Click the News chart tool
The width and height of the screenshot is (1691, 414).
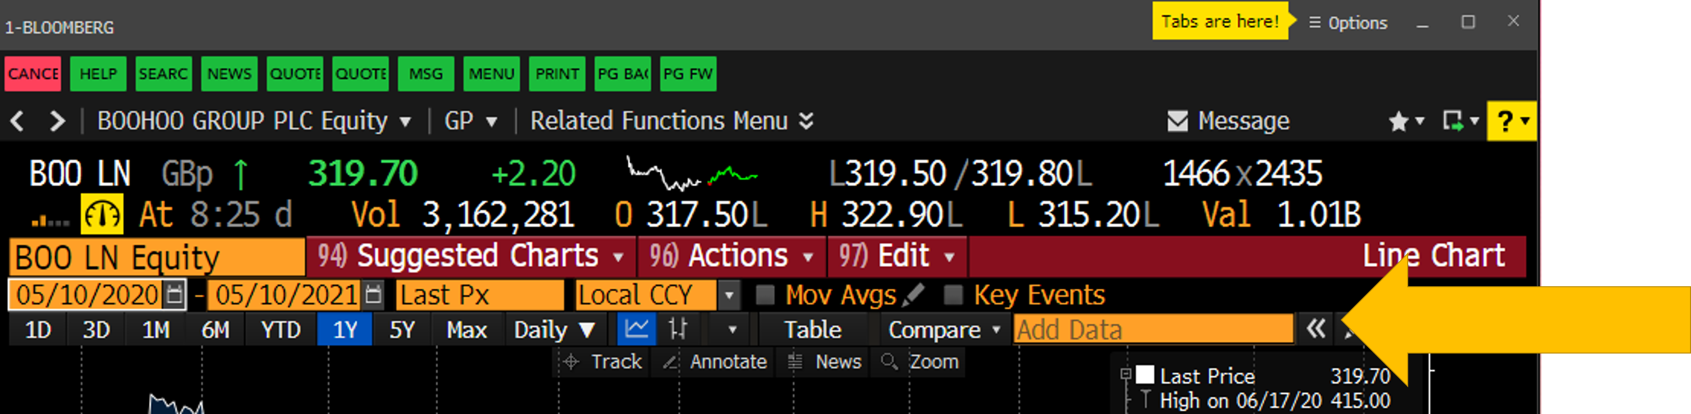[x=825, y=362]
